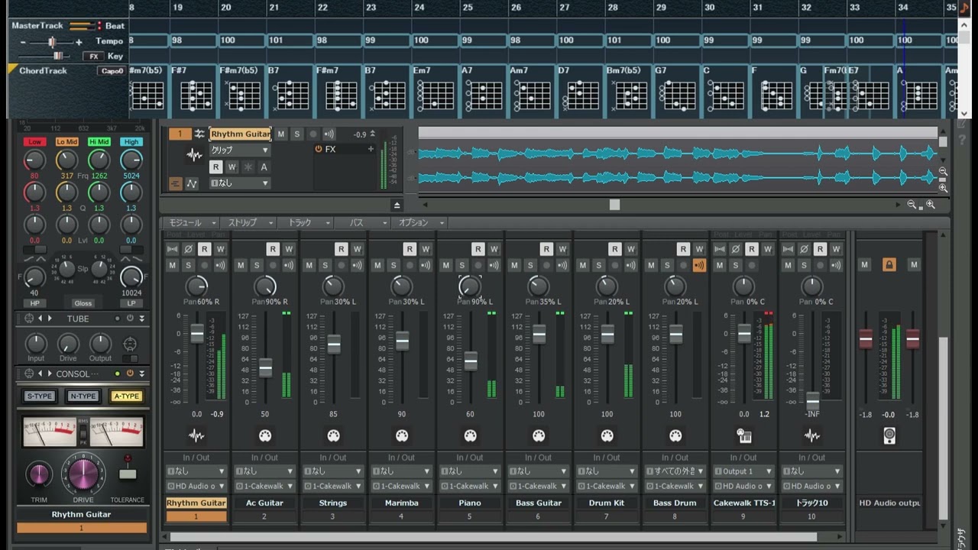This screenshot has width=978, height=550.
Task: Zoom out with the magnifier minus icon
Action: click(912, 205)
